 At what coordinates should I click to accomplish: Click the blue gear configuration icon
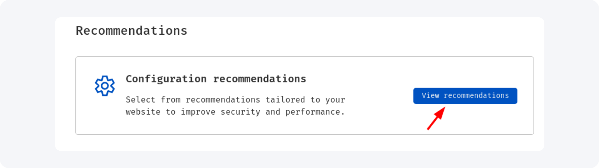[x=105, y=86]
